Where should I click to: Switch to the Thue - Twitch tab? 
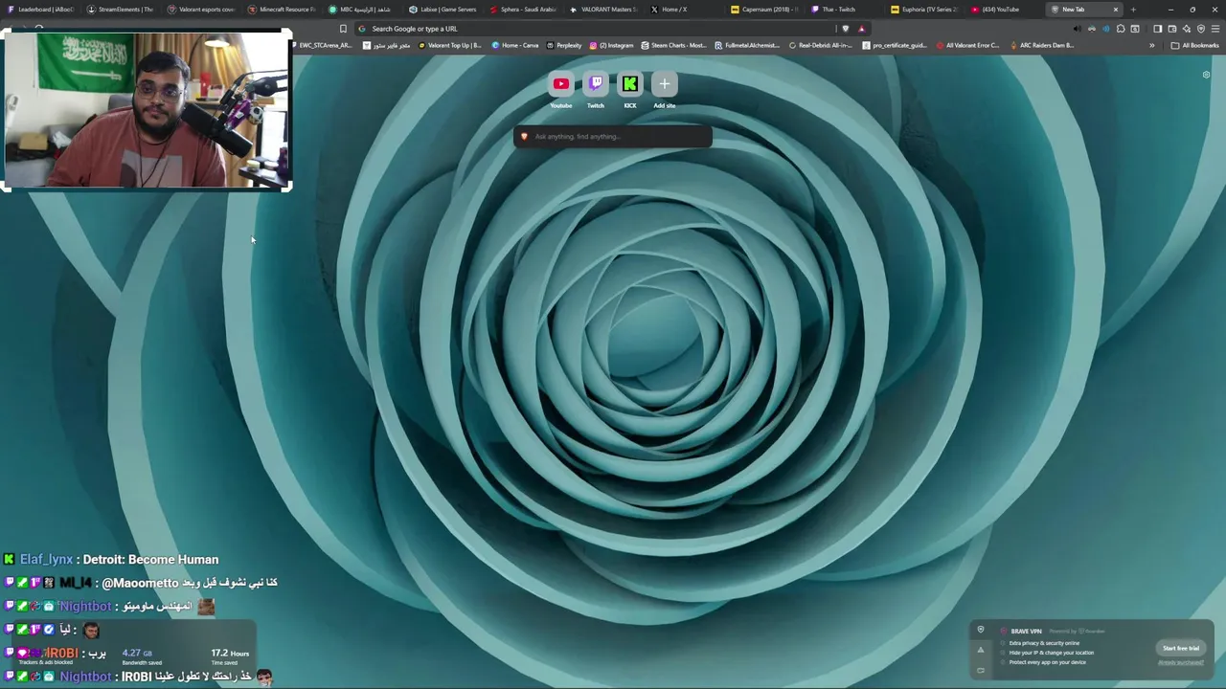(x=845, y=10)
